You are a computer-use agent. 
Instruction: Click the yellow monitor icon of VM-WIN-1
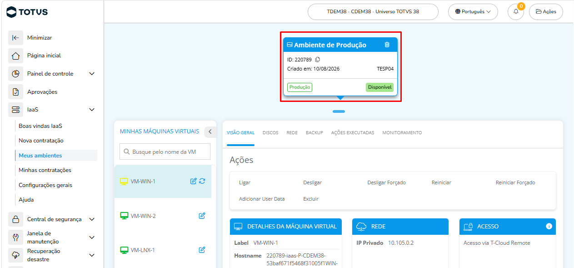click(124, 182)
